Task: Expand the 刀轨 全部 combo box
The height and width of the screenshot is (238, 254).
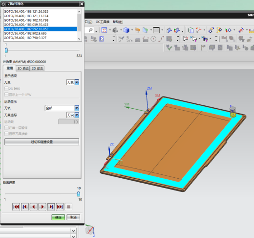Action: 62,108
